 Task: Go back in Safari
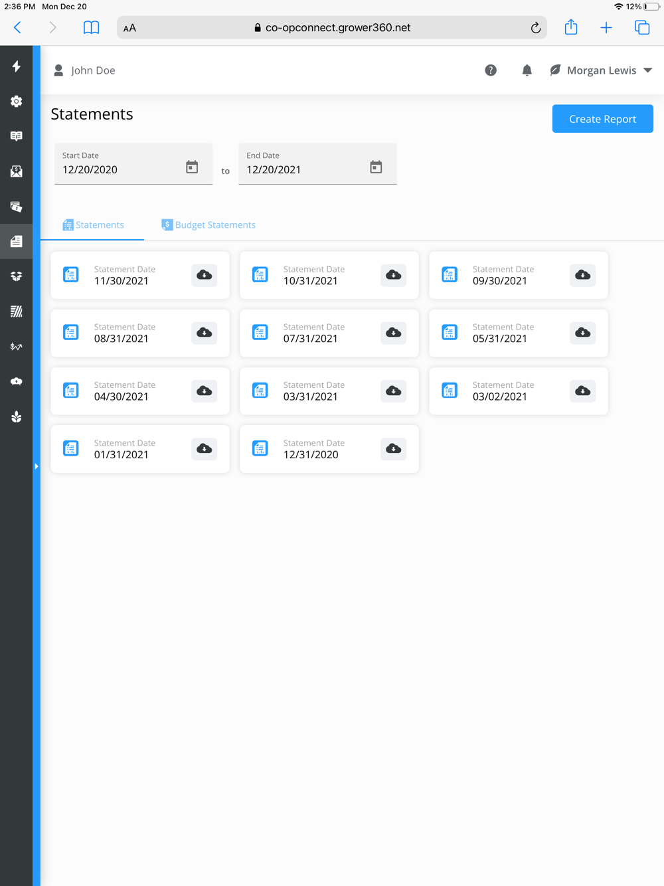coord(18,28)
